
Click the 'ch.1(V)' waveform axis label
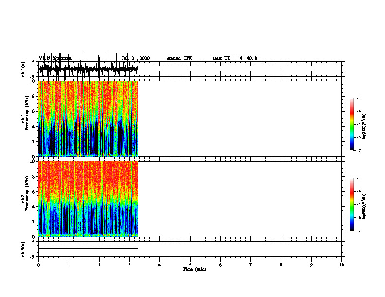point(23,69)
